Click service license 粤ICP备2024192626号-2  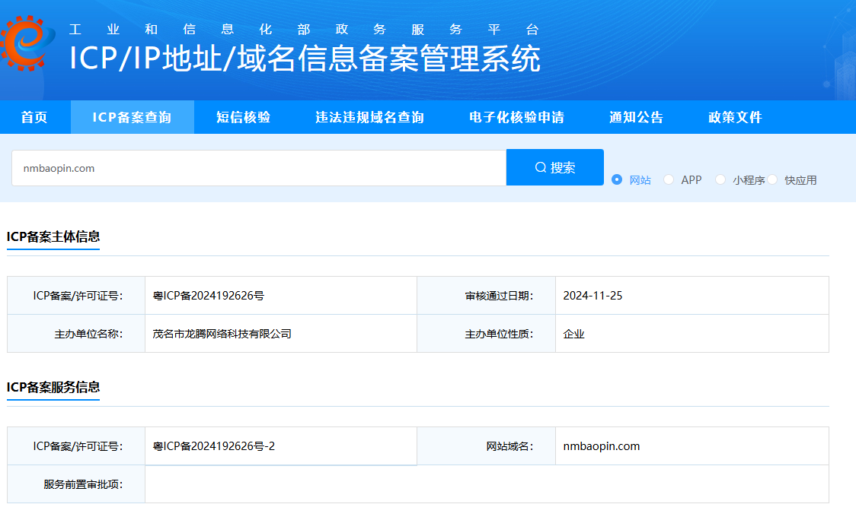click(x=214, y=445)
